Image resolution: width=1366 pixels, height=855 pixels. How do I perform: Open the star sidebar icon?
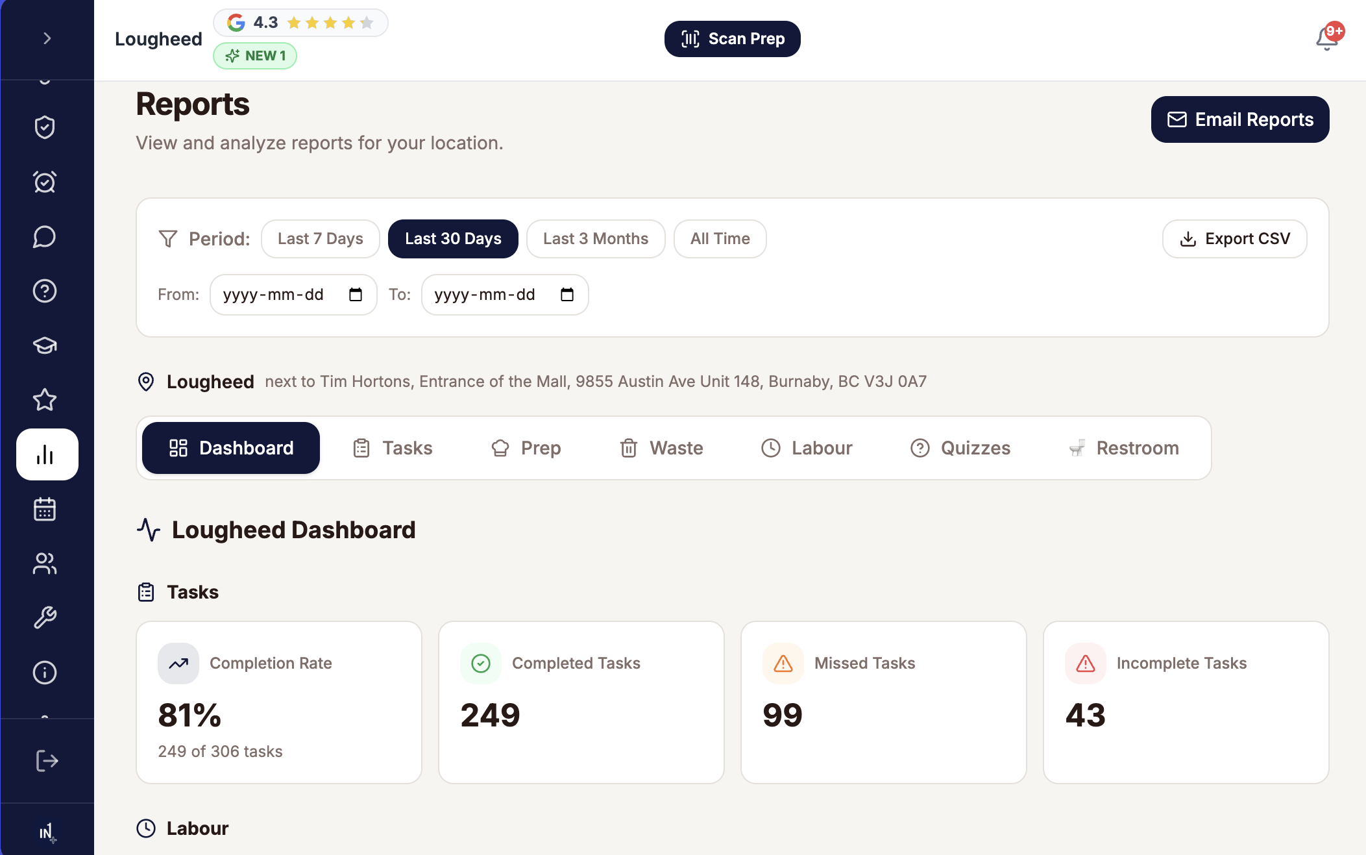(45, 400)
